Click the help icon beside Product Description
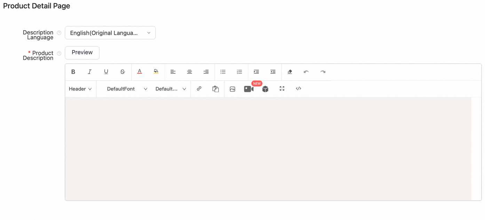The image size is (485, 220). [59, 54]
